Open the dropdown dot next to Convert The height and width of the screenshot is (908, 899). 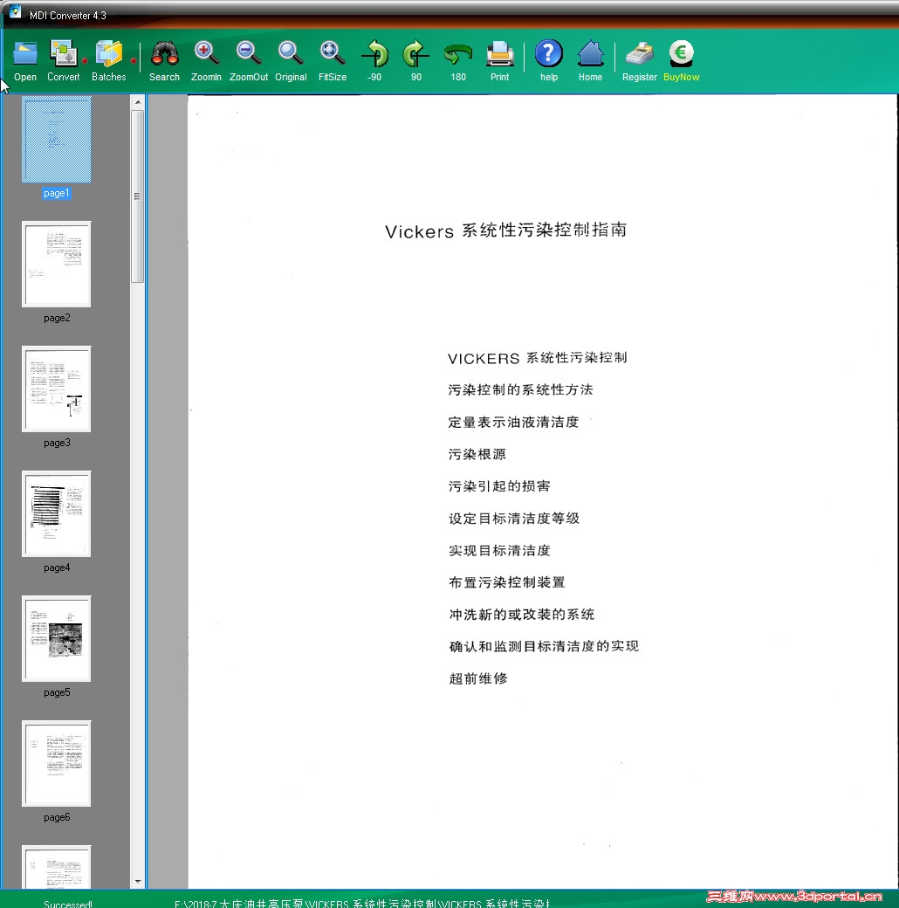[x=85, y=60]
